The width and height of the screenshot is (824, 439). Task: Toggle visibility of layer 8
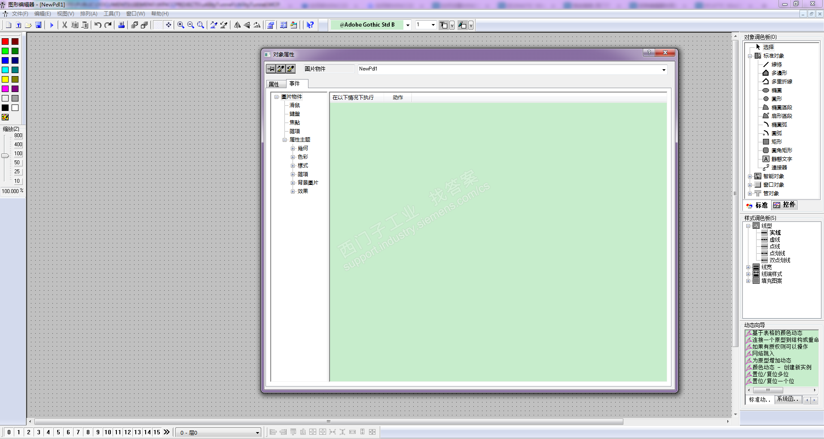(88, 432)
